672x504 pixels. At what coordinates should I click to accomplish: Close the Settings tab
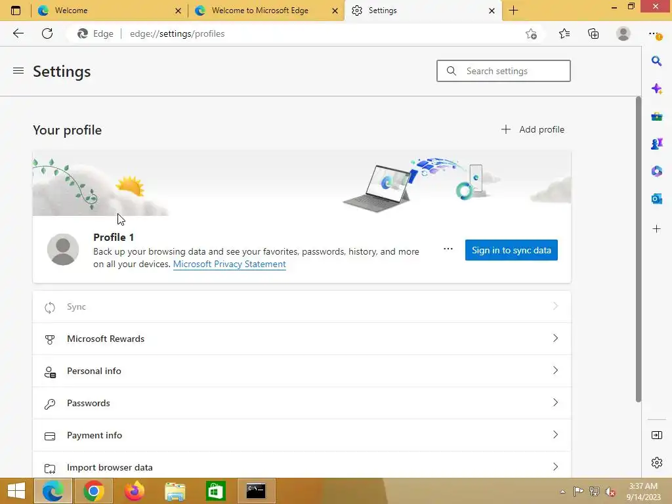492,10
